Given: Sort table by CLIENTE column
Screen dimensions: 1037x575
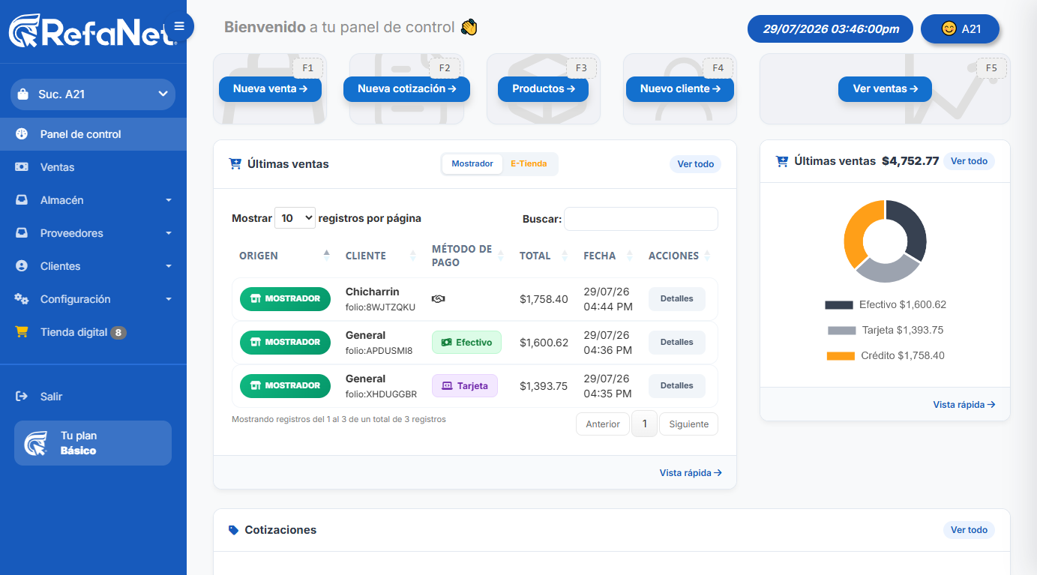Looking at the screenshot, I should tap(381, 256).
